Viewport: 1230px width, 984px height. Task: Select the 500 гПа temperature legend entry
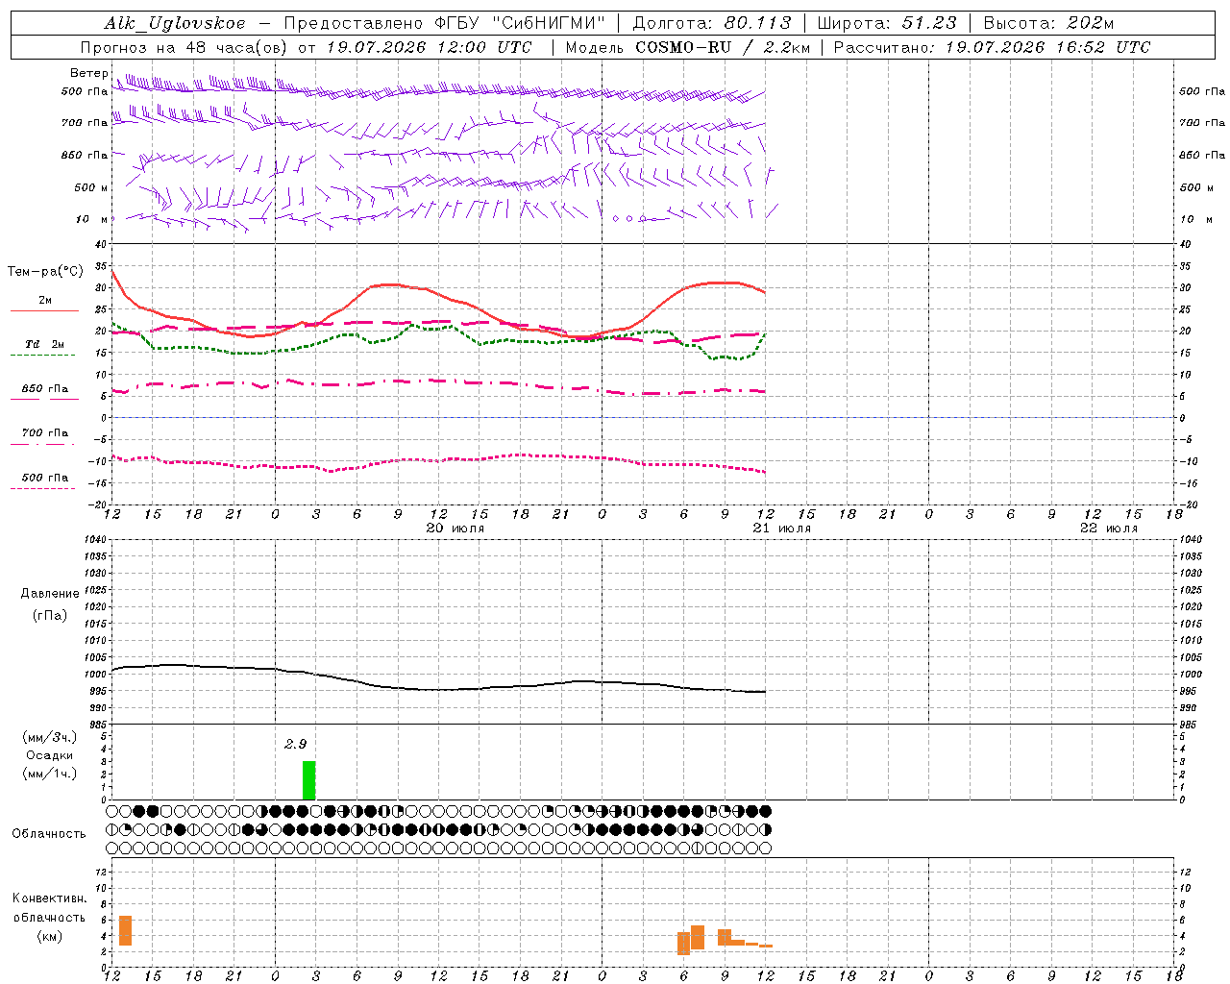[44, 478]
